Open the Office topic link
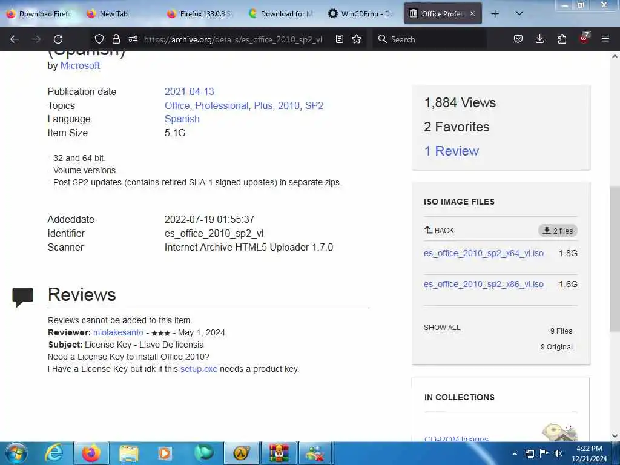Viewport: 620px width, 465px height. pos(177,105)
